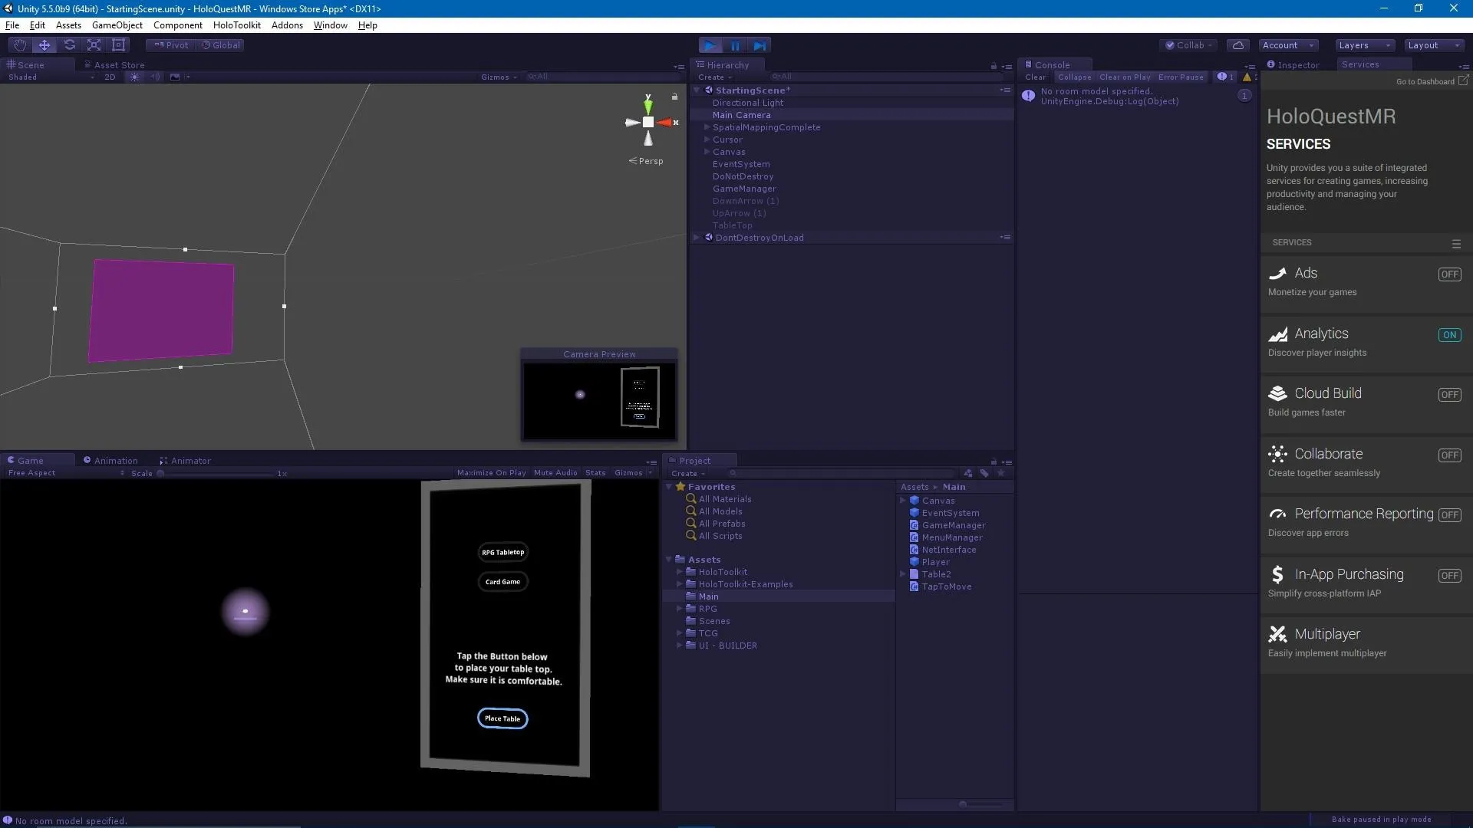Image resolution: width=1473 pixels, height=828 pixels.
Task: Select the Rect transform tool
Action: 118,45
